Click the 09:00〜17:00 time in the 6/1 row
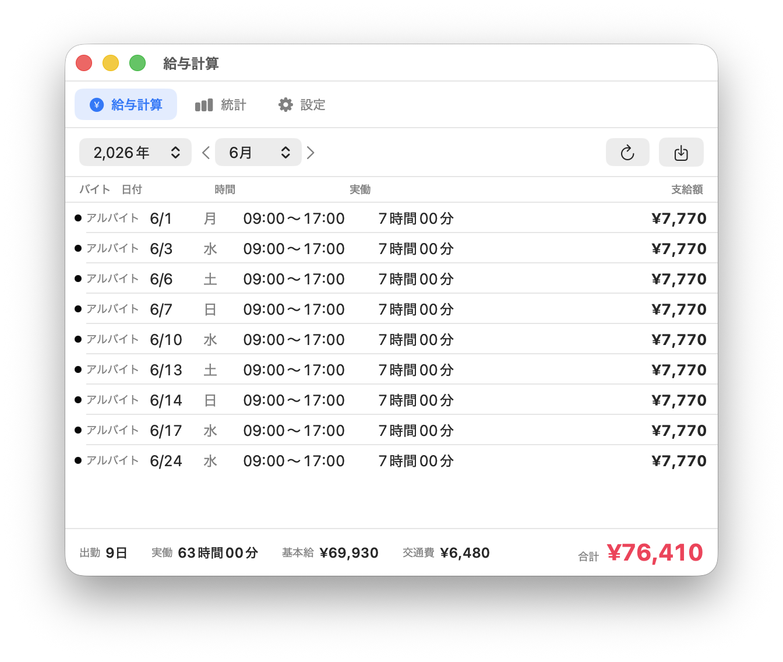Image resolution: width=783 pixels, height=662 pixels. point(294,219)
